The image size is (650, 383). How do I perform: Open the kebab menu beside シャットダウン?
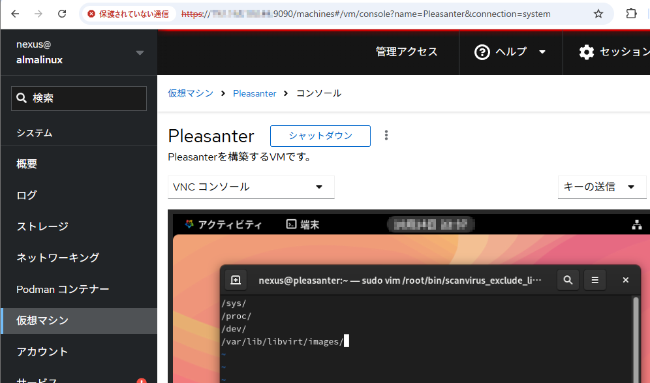point(386,135)
